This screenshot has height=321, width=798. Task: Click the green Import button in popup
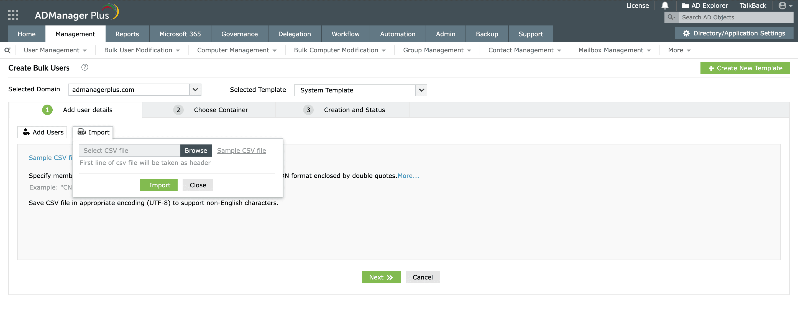click(159, 185)
